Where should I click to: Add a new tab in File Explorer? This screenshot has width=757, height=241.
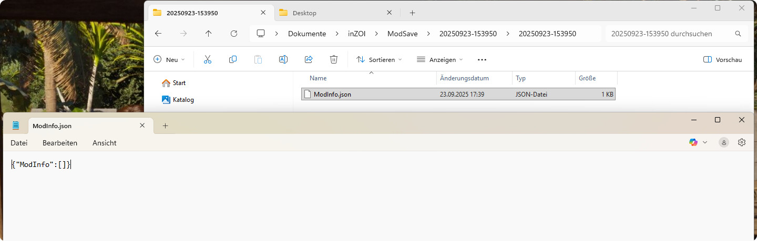412,13
